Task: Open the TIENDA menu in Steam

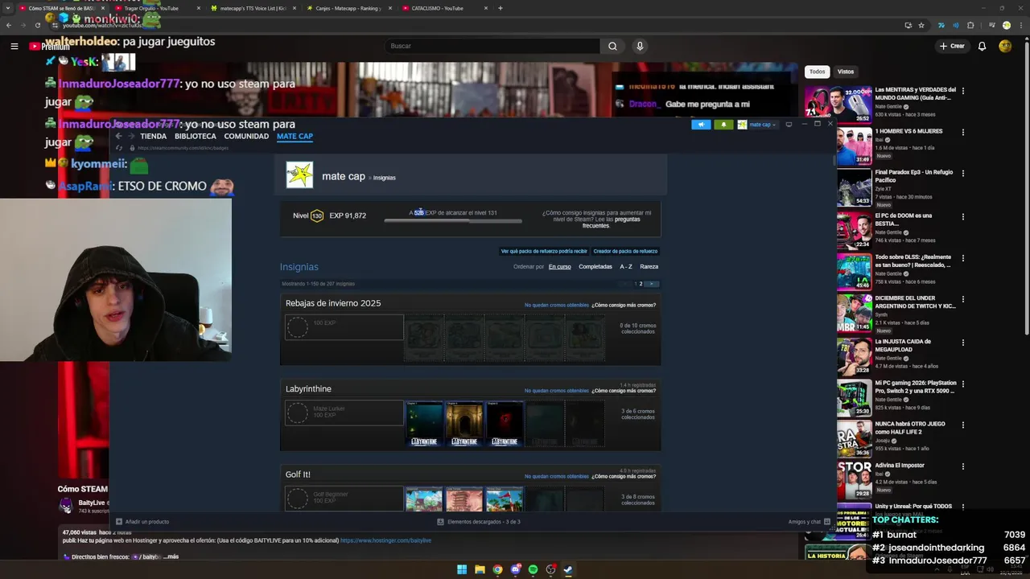Action: [x=154, y=136]
